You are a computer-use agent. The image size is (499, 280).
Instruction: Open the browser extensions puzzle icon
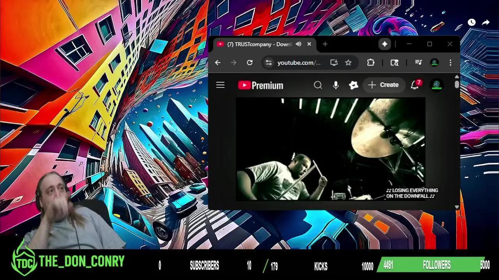(371, 63)
